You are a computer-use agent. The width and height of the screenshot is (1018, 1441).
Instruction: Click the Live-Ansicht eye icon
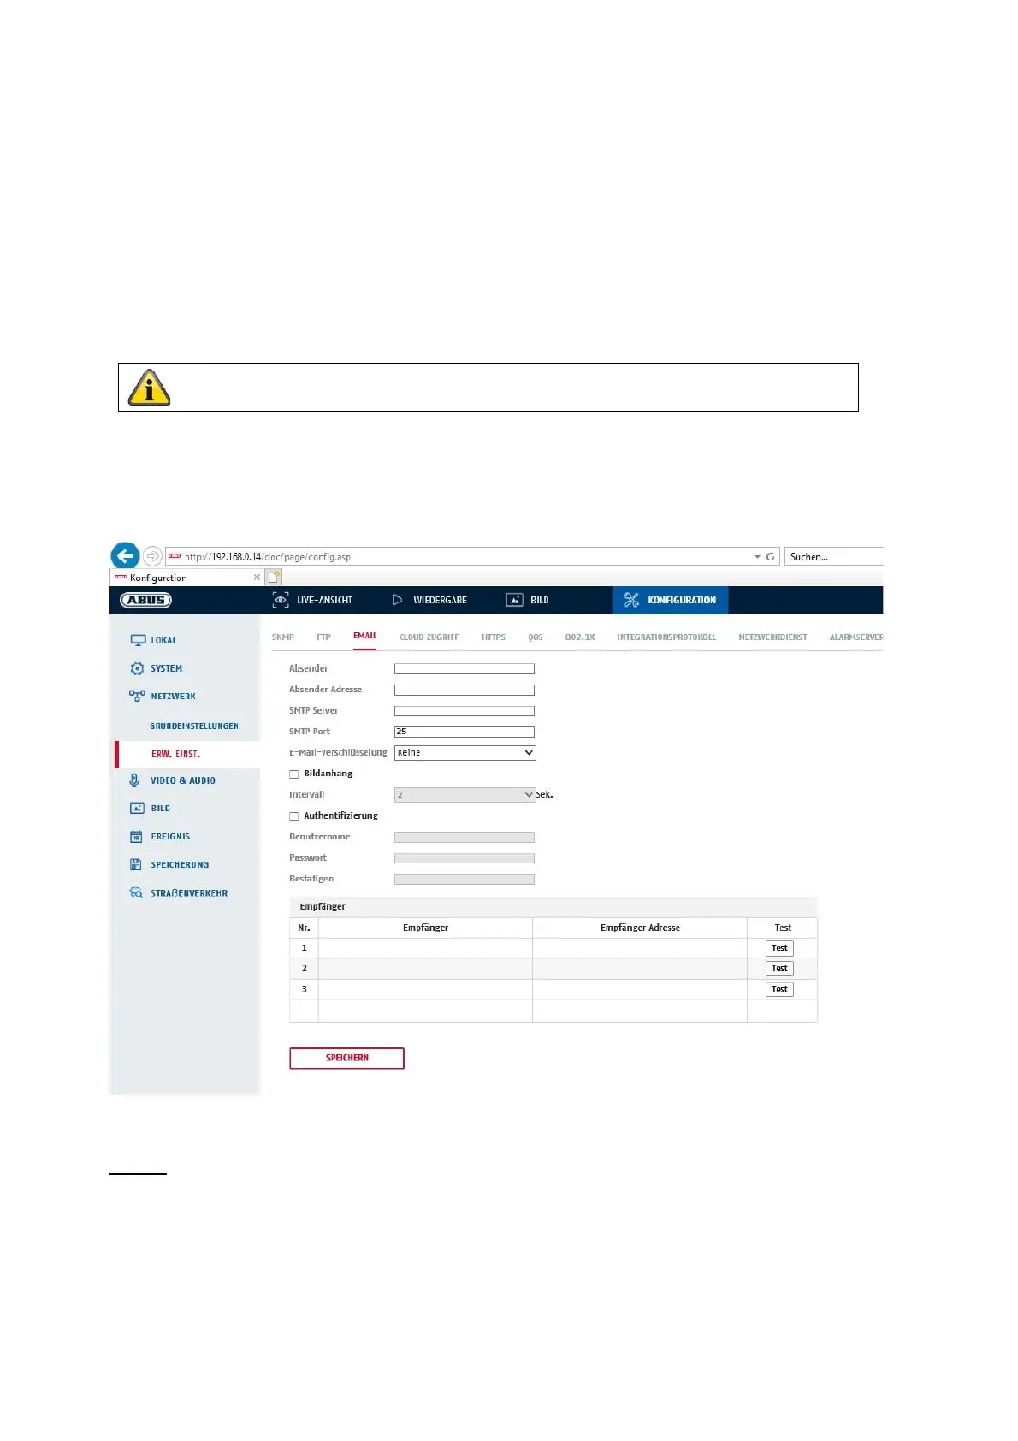(x=280, y=600)
